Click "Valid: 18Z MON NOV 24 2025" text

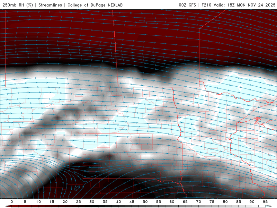(x=244, y=5)
